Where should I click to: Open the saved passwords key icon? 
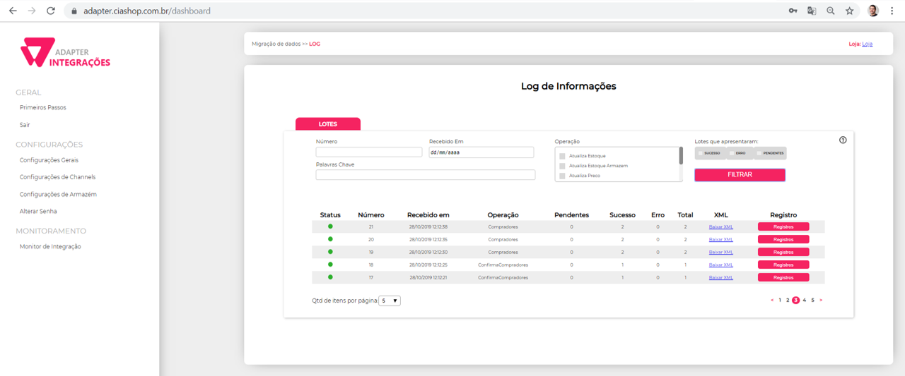(x=793, y=11)
